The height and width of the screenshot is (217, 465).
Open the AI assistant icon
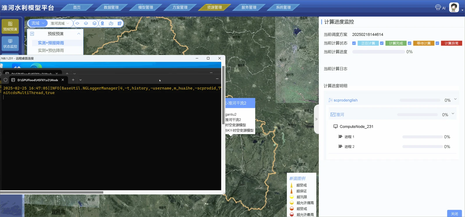click(x=440, y=8)
